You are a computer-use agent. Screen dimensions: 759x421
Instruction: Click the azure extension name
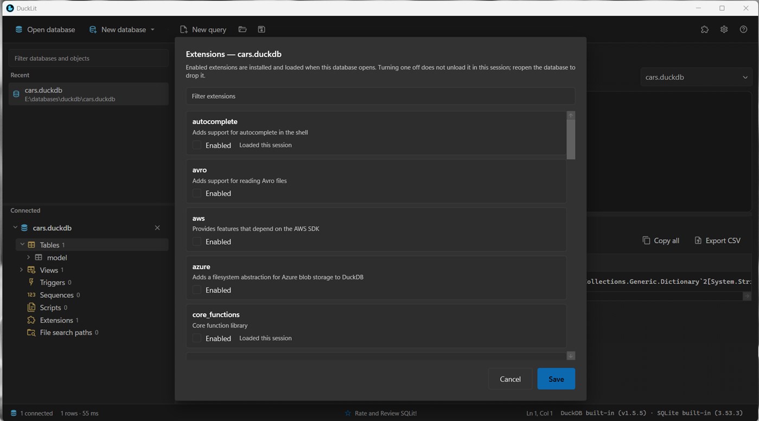pyautogui.click(x=201, y=266)
